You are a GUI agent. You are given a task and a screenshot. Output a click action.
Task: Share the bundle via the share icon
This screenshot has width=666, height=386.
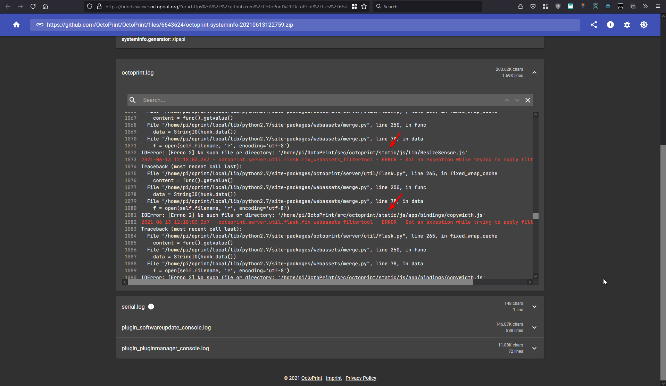click(x=594, y=25)
